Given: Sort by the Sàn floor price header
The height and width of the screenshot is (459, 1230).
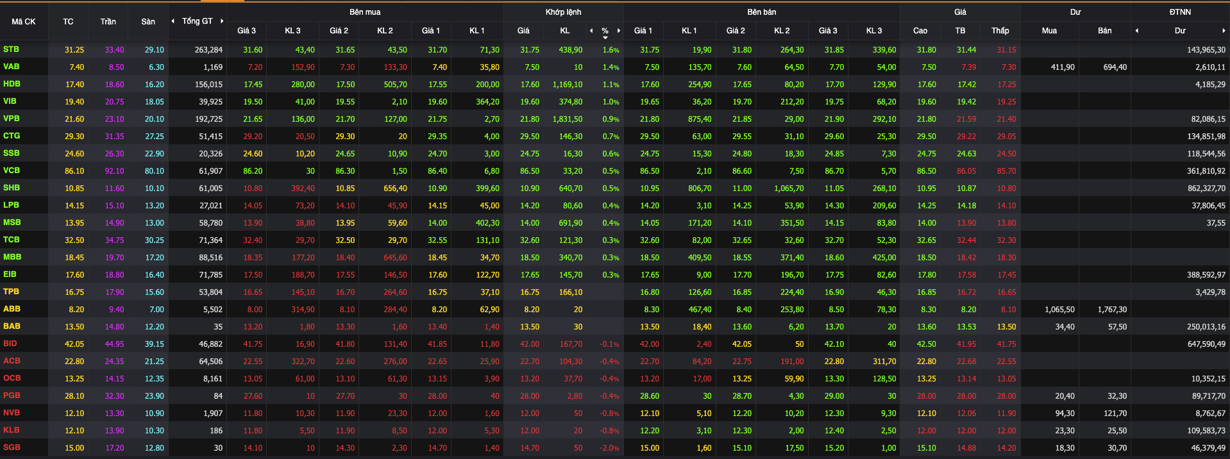Looking at the screenshot, I should [148, 22].
